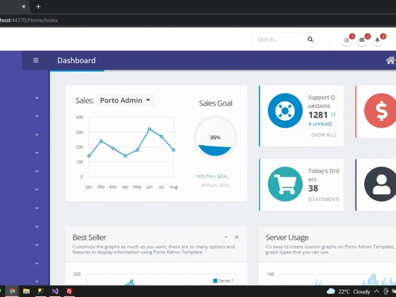This screenshot has width=396, height=297.
Task: Click the dark user profile icon
Action: tap(381, 184)
